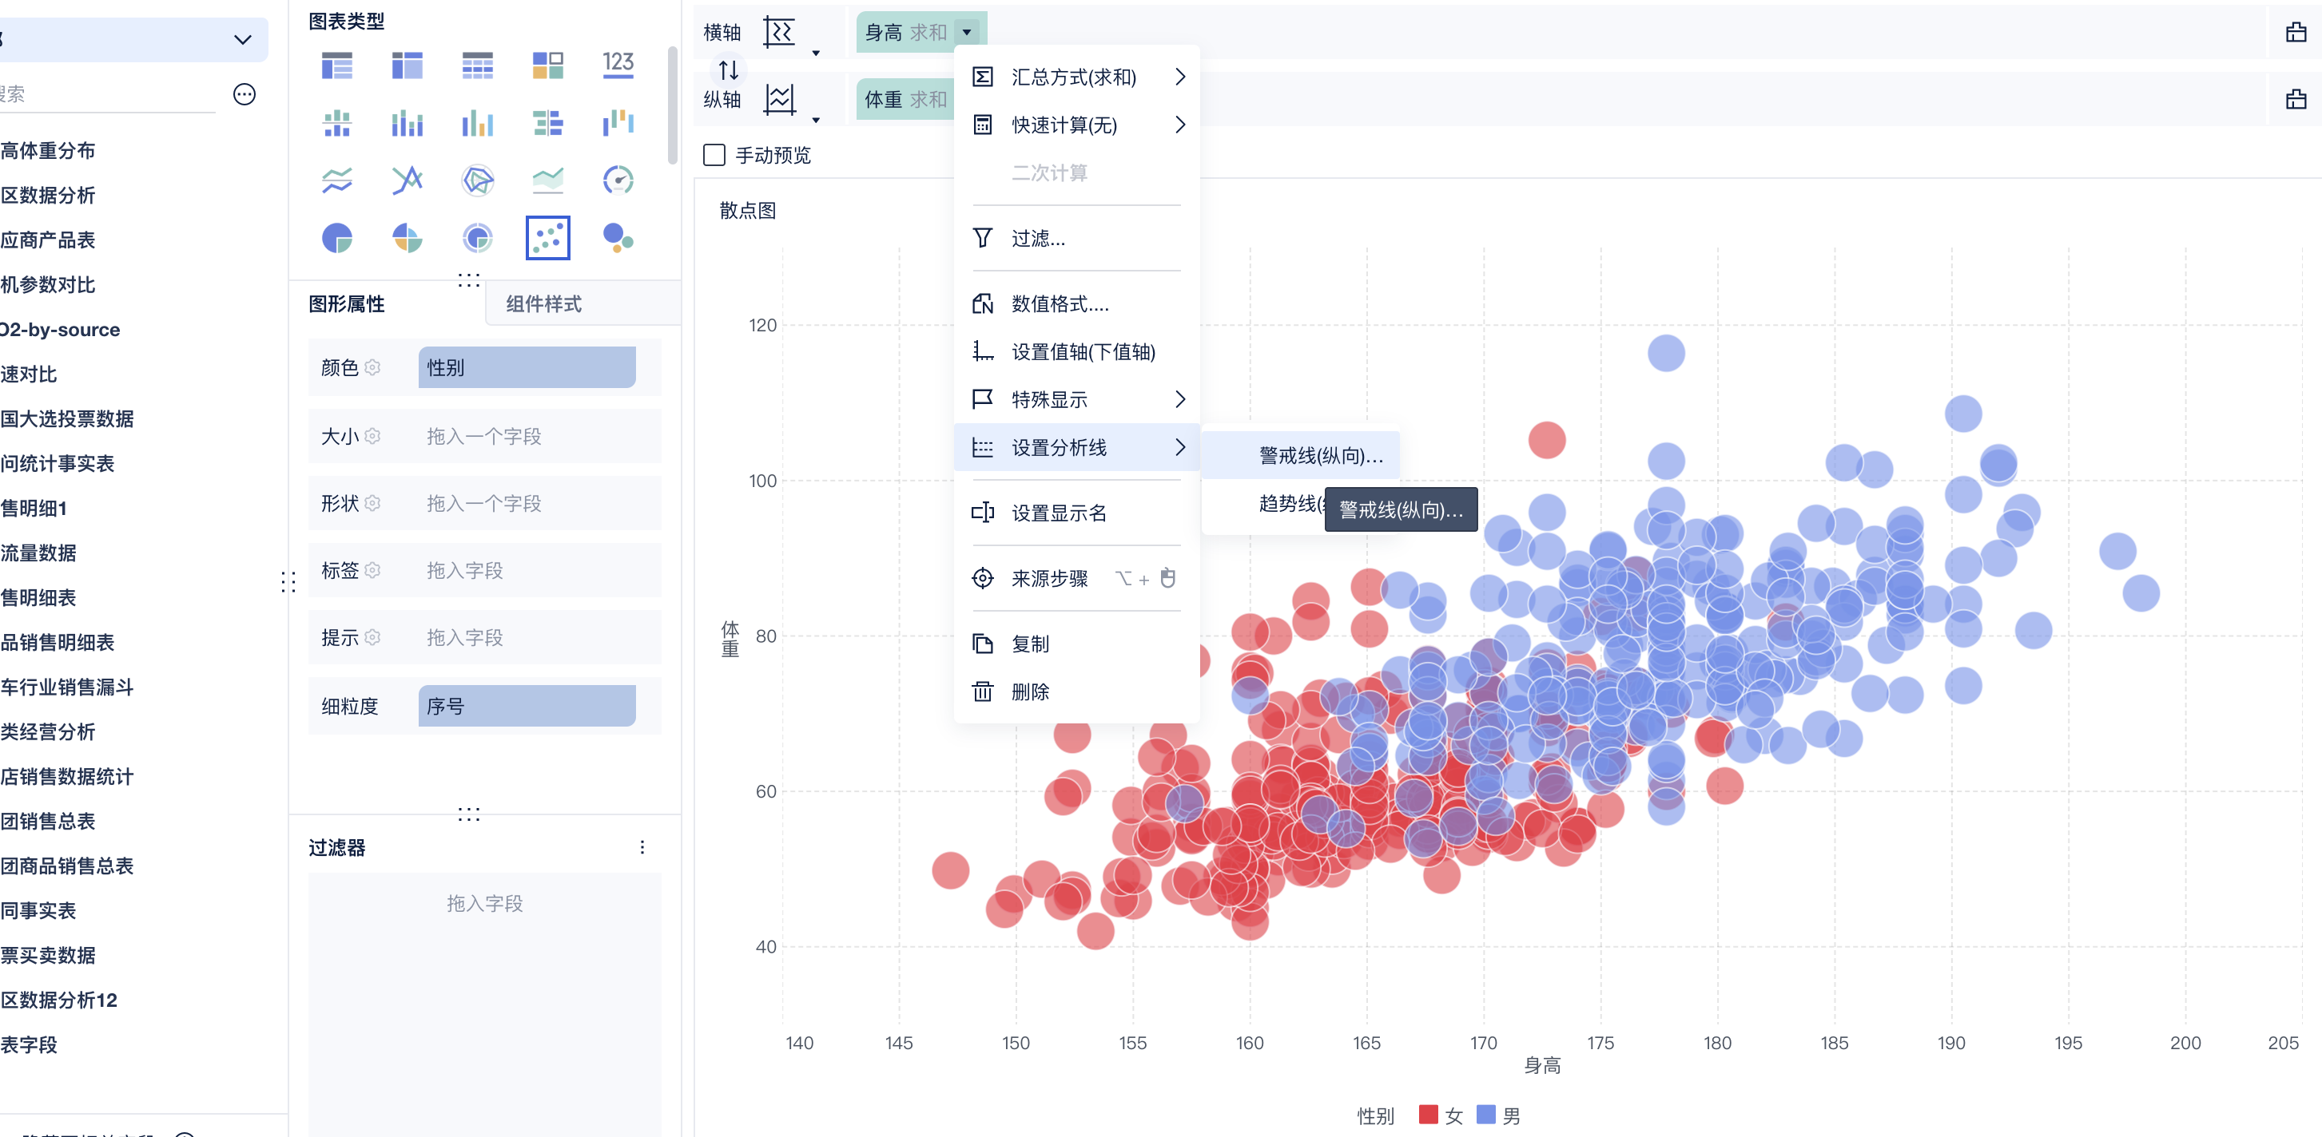Choose the radar chart type icon
The width and height of the screenshot is (2322, 1137).
coord(477,180)
